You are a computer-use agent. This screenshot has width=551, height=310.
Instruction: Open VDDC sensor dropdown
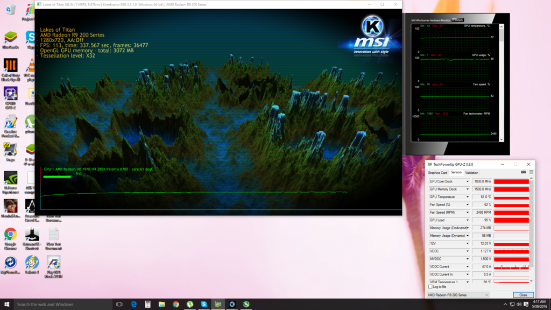point(468,251)
